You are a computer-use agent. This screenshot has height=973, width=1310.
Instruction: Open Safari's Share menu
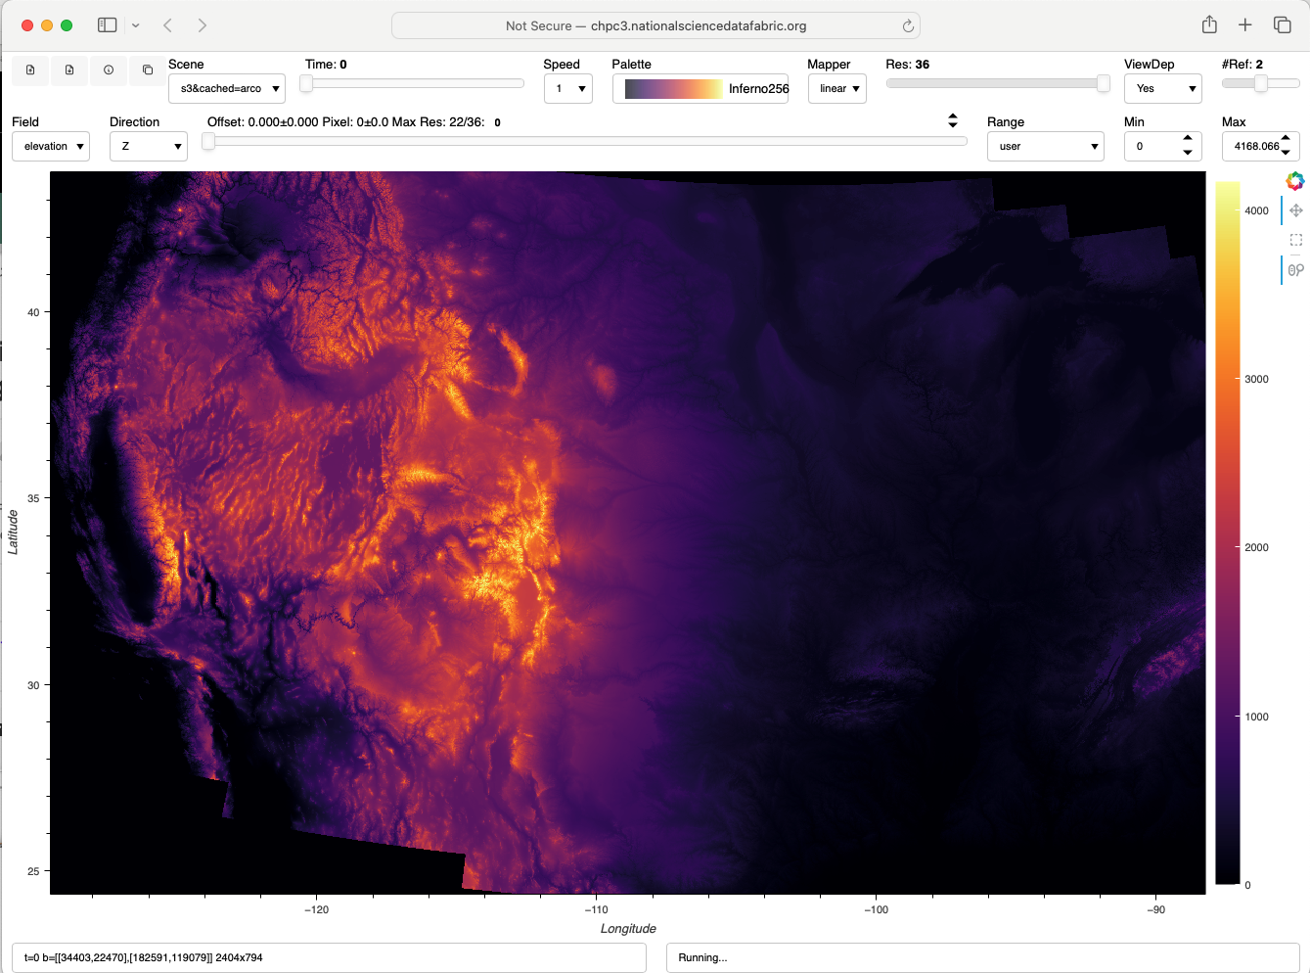click(x=1209, y=25)
